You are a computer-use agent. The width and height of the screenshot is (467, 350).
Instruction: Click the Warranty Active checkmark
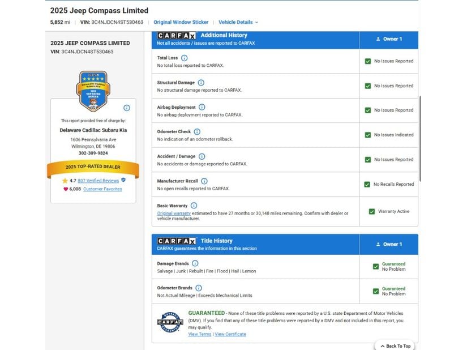[x=372, y=211]
